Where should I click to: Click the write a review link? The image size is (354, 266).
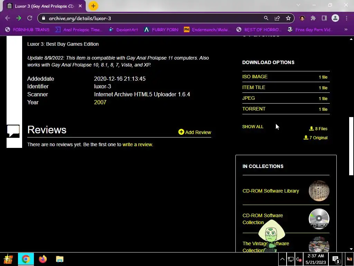138,144
